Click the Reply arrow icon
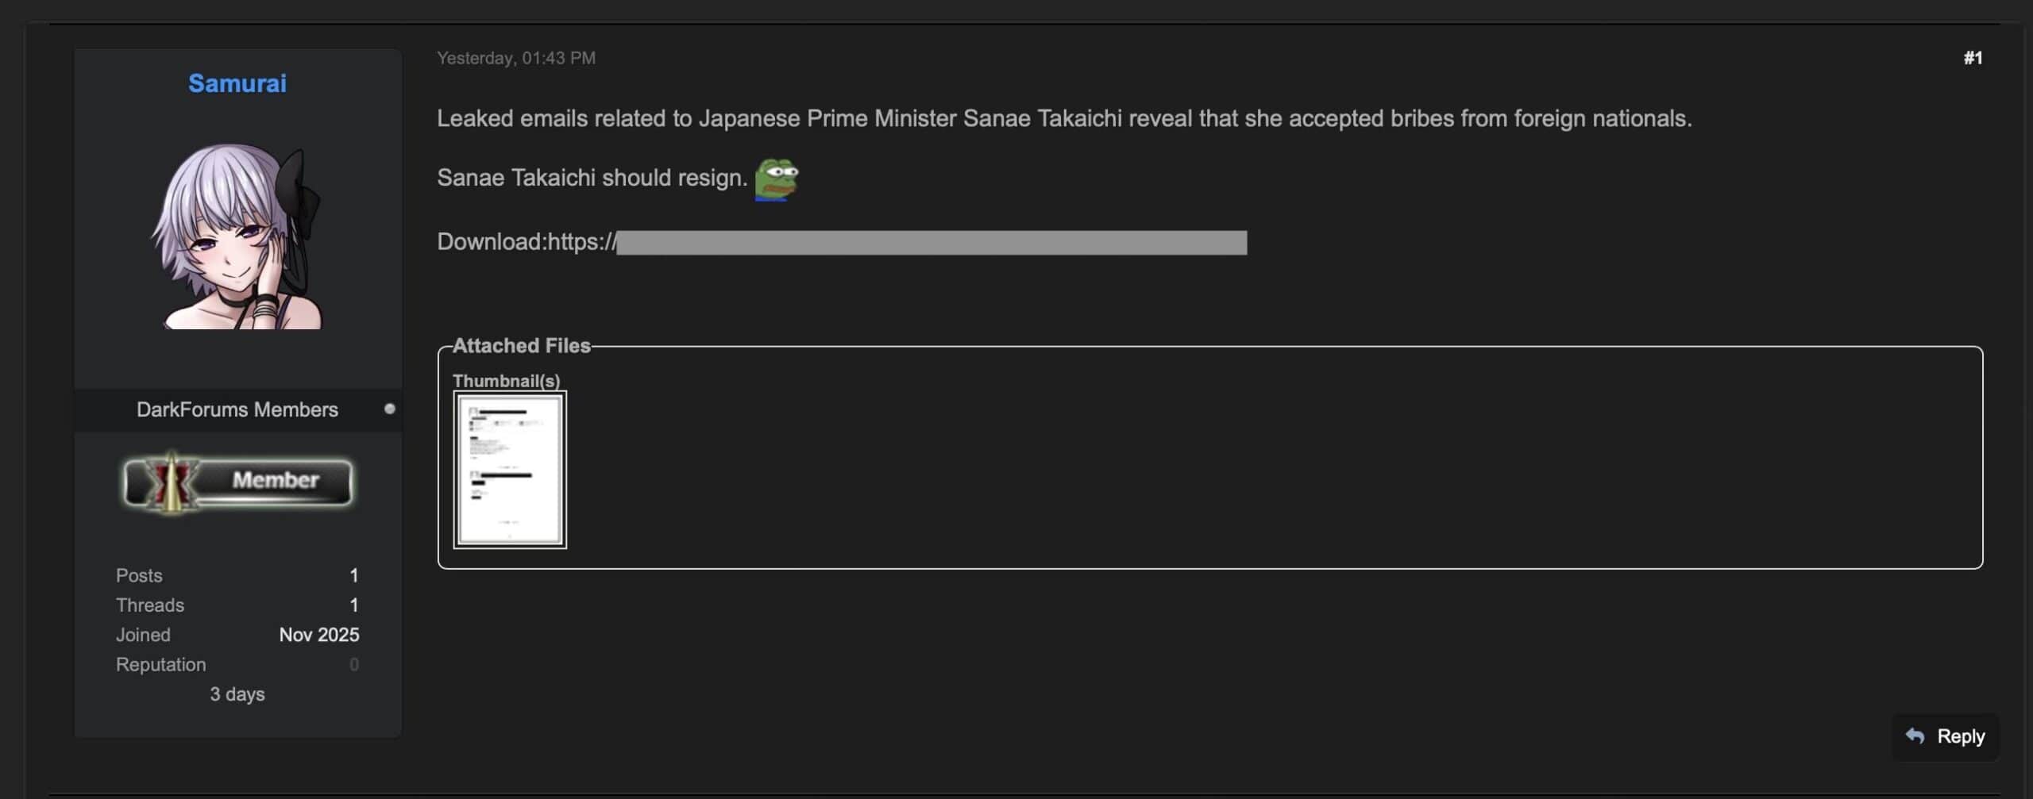Viewport: 2033px width, 799px height. [1915, 736]
